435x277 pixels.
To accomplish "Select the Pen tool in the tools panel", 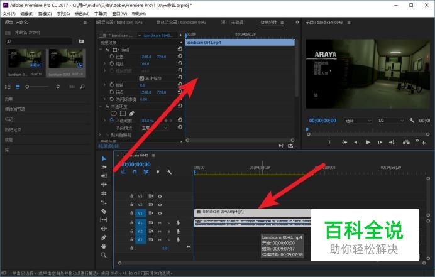I will click(x=104, y=237).
